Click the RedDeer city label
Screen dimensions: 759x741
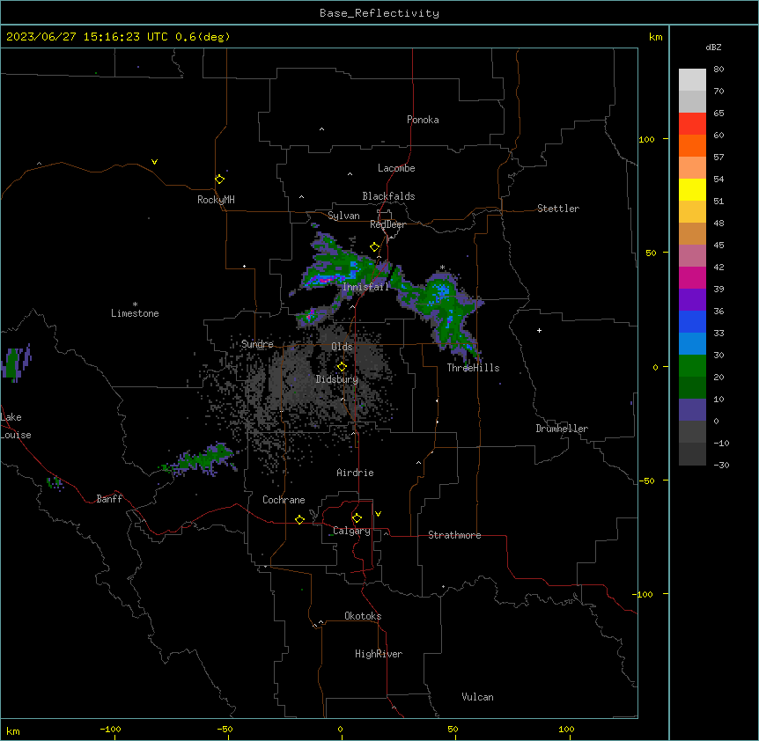[387, 224]
